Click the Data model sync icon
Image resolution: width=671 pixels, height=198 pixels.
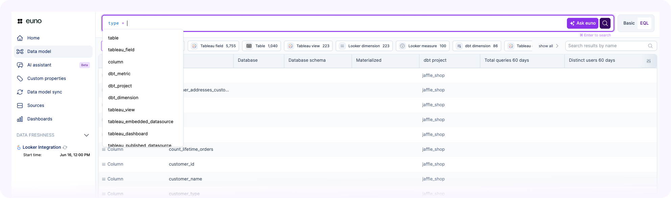click(x=20, y=92)
